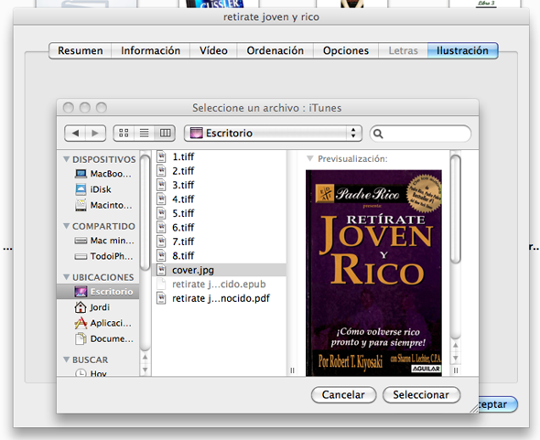Open the Ilustración tab
Screen dimensions: 540x440
462,50
